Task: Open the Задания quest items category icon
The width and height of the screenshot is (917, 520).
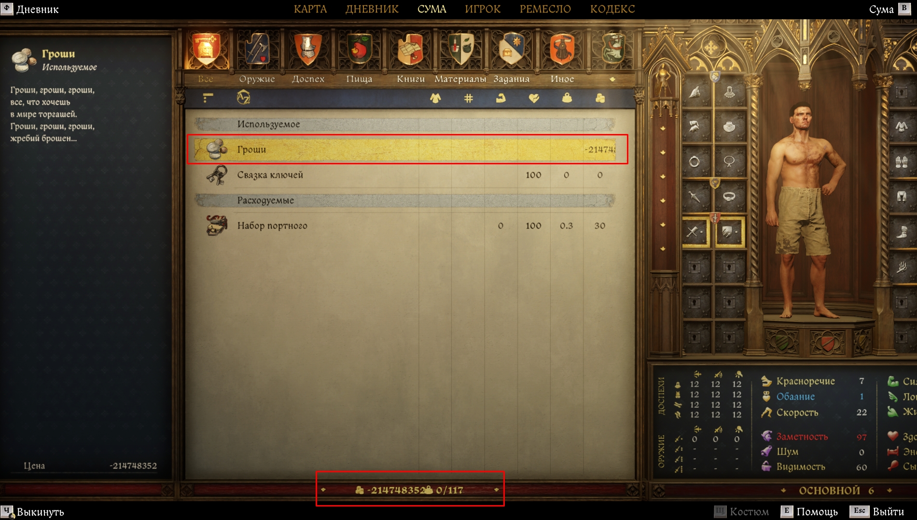Action: pyautogui.click(x=512, y=49)
